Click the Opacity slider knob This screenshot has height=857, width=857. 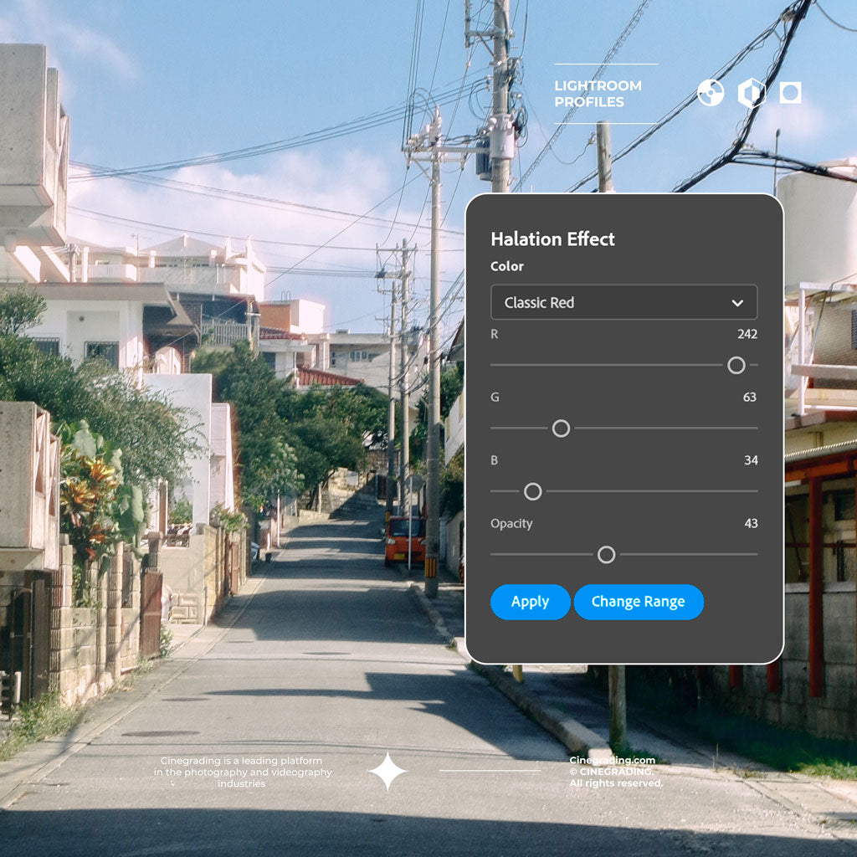coord(607,555)
